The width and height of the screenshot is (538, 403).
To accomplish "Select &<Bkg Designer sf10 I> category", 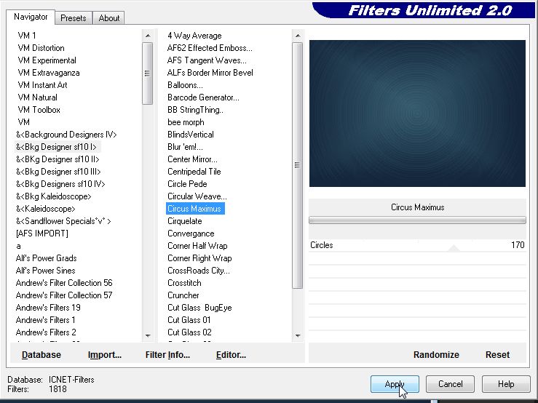I will pyautogui.click(x=56, y=147).
